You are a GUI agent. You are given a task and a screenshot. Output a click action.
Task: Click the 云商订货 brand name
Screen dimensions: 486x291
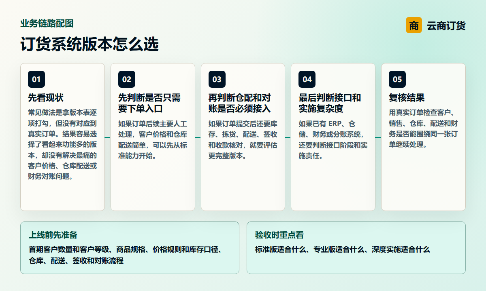(446, 25)
